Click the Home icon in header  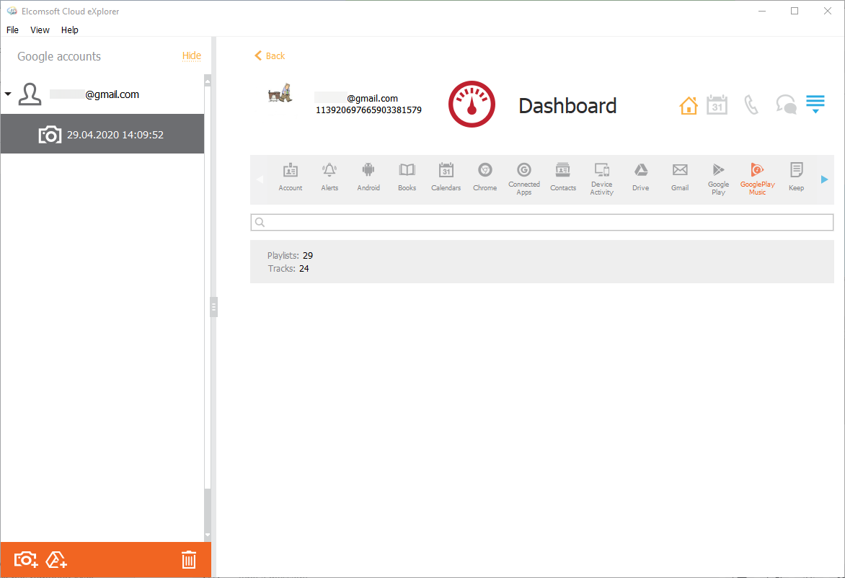coord(689,106)
